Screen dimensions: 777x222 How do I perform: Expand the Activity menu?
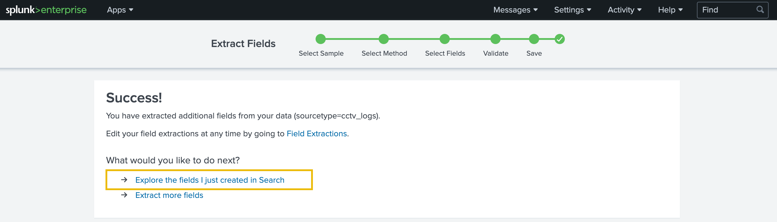coord(624,10)
